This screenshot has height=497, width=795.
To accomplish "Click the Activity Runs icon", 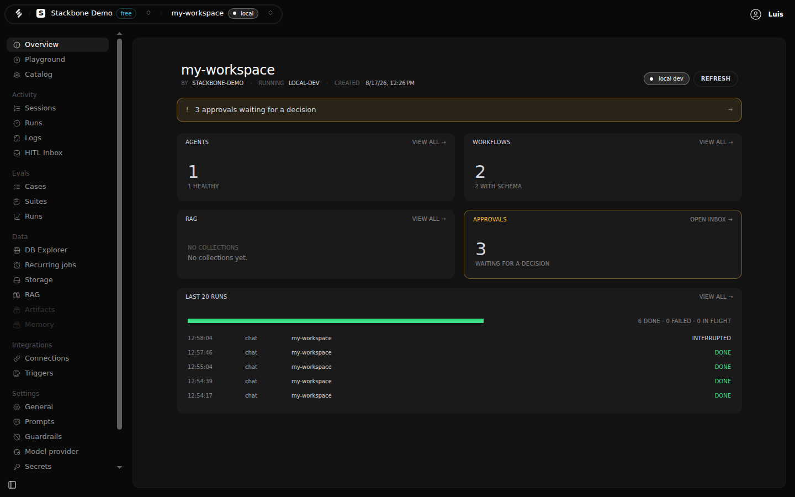I will tap(17, 123).
